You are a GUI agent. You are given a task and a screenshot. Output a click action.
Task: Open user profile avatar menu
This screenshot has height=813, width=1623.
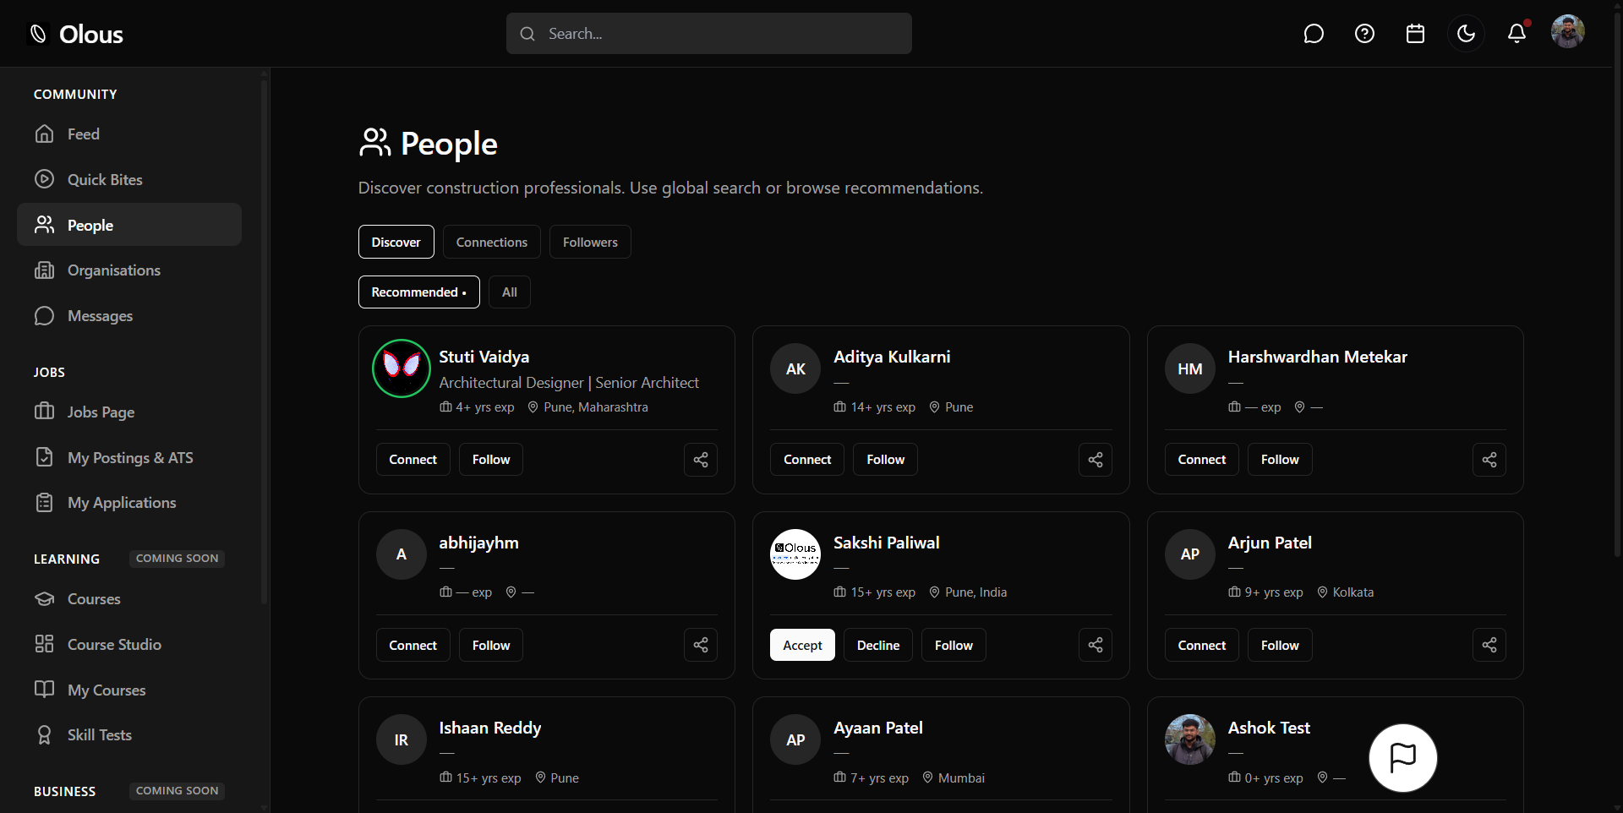1567,32
